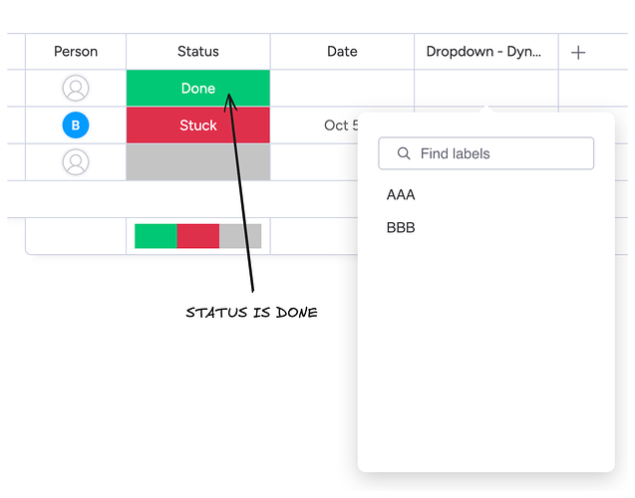Select the BBB label option

pos(401,227)
